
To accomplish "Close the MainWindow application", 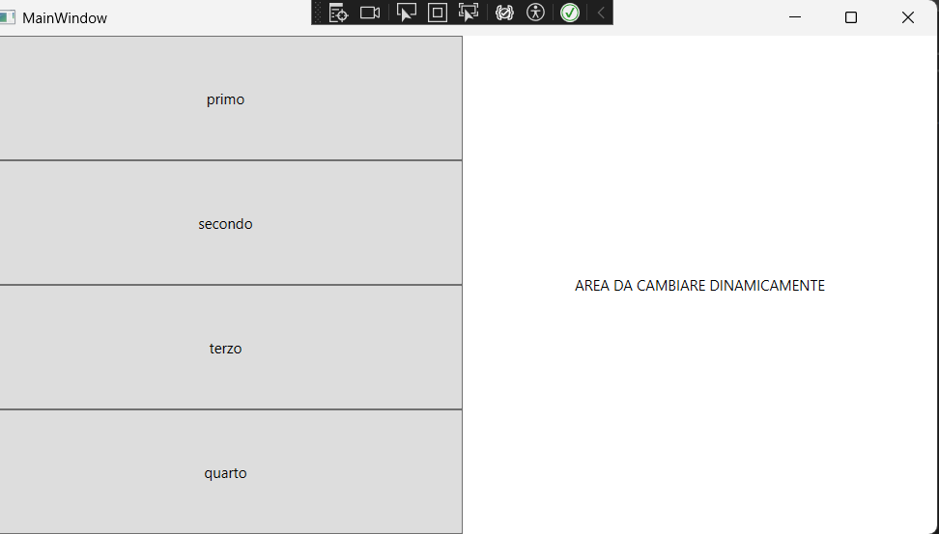I will point(907,17).
